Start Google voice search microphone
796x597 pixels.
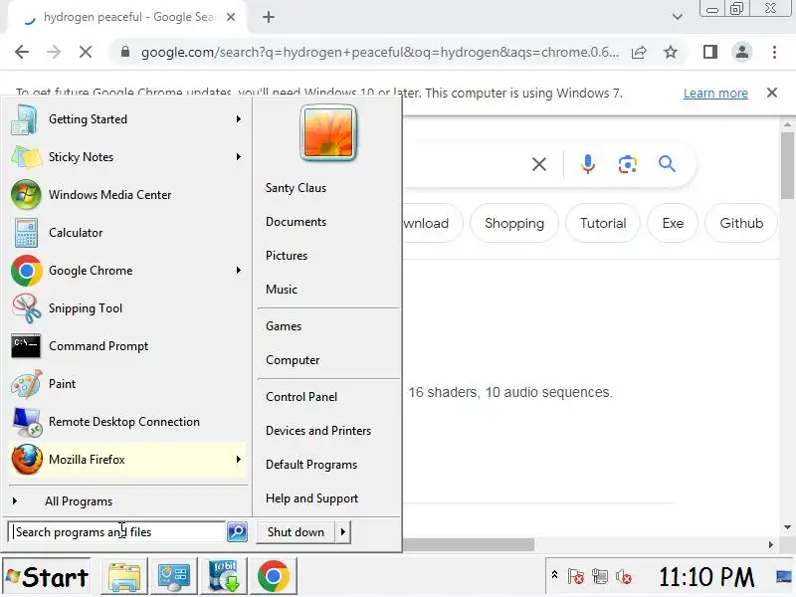point(587,164)
